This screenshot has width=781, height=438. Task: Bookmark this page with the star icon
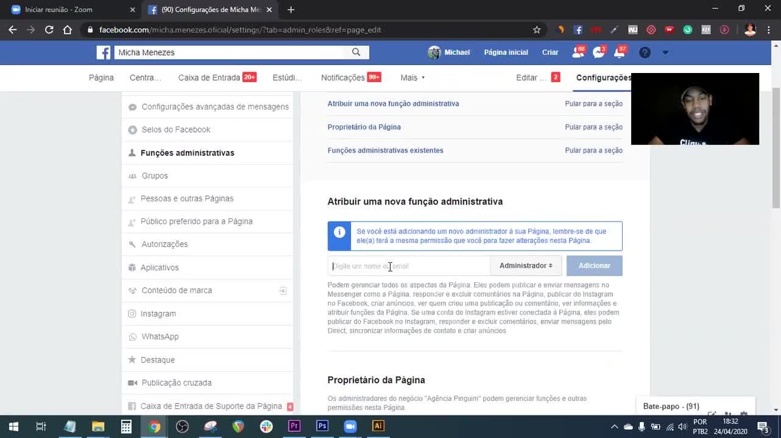[537, 30]
